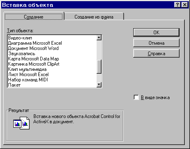
Task: Select Пакет in object list
Action: [x=52, y=85]
